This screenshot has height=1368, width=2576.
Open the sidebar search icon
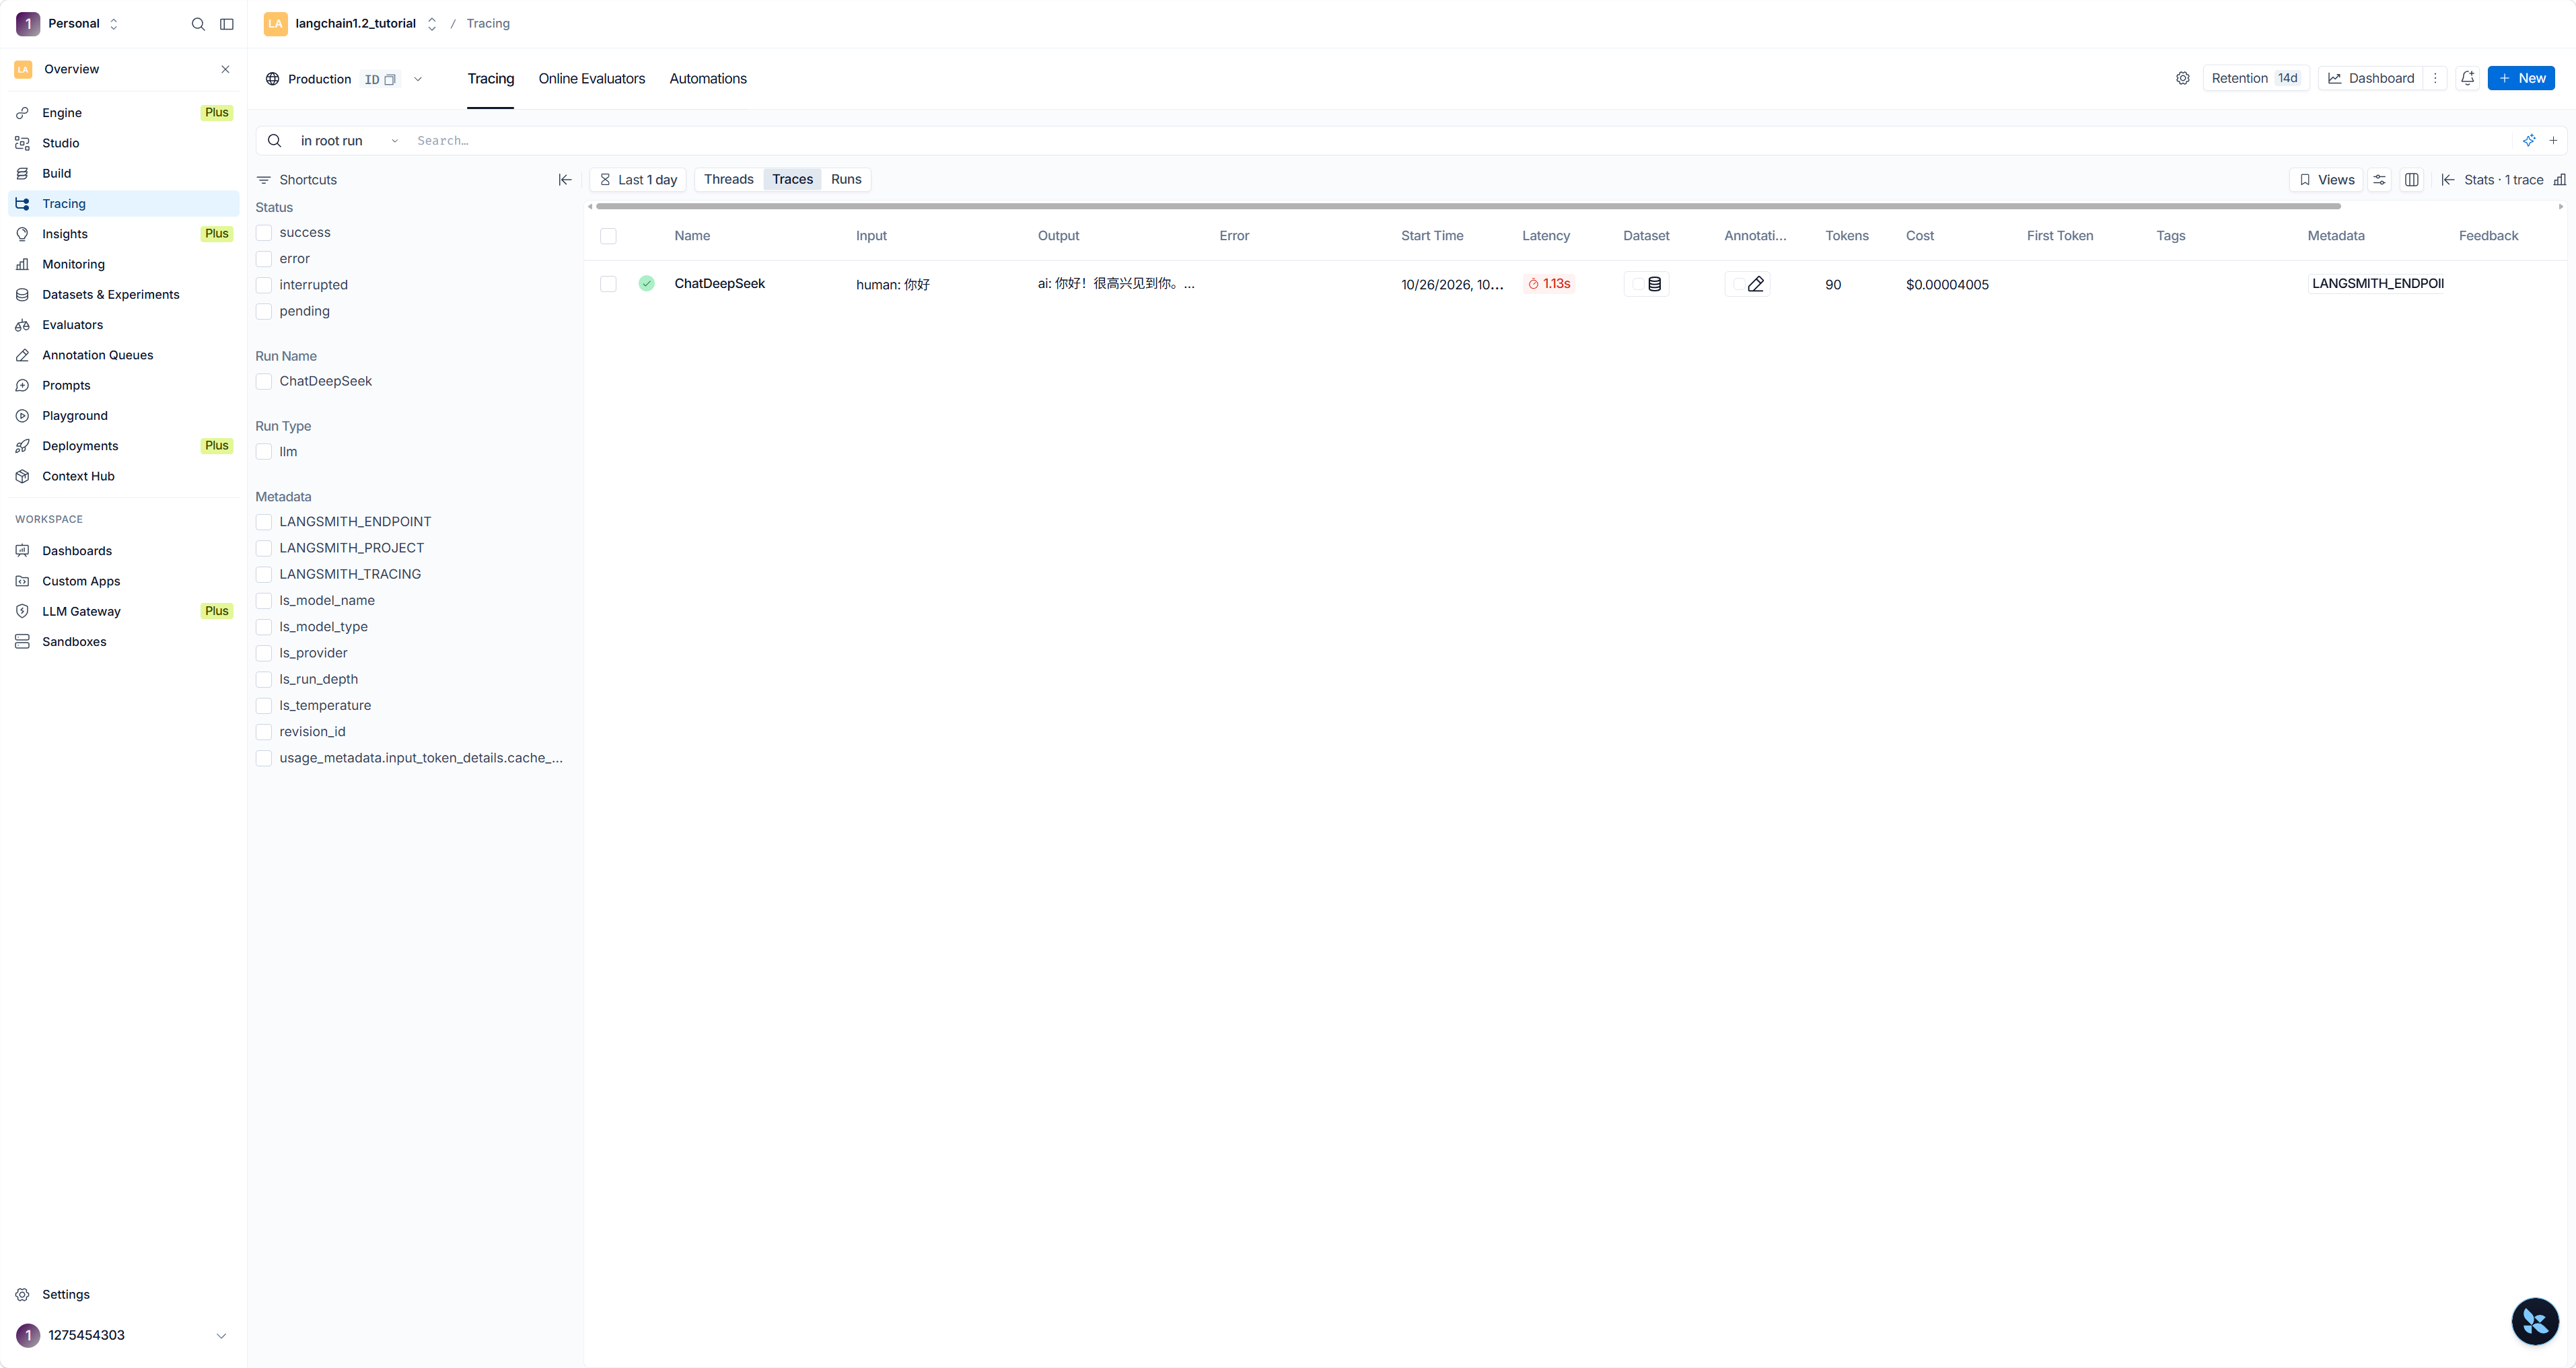tap(198, 24)
